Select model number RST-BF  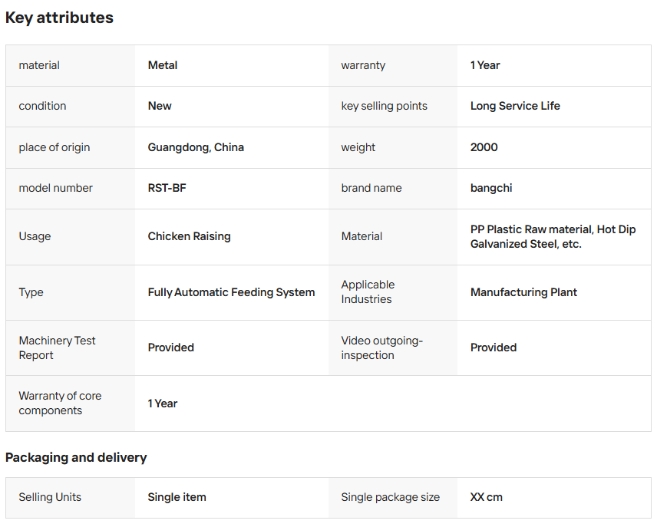coord(167,188)
